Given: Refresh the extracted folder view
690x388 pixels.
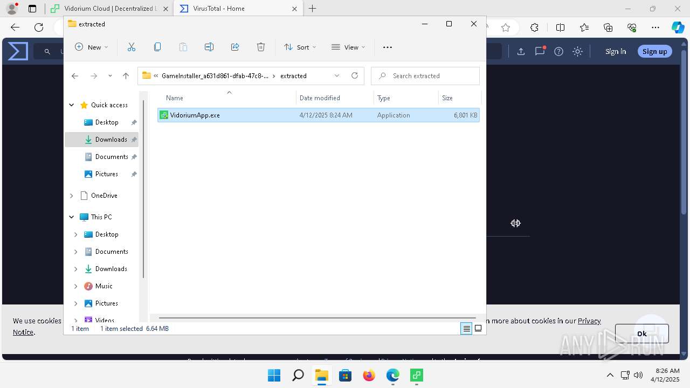Looking at the screenshot, I should pyautogui.click(x=355, y=76).
